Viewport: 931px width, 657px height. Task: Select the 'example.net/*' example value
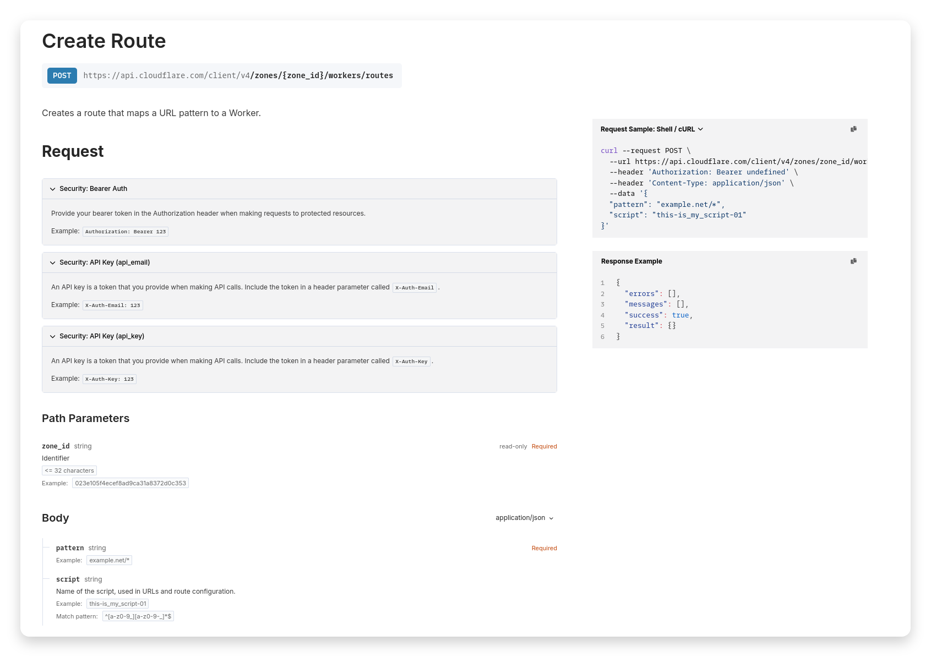[x=110, y=560]
